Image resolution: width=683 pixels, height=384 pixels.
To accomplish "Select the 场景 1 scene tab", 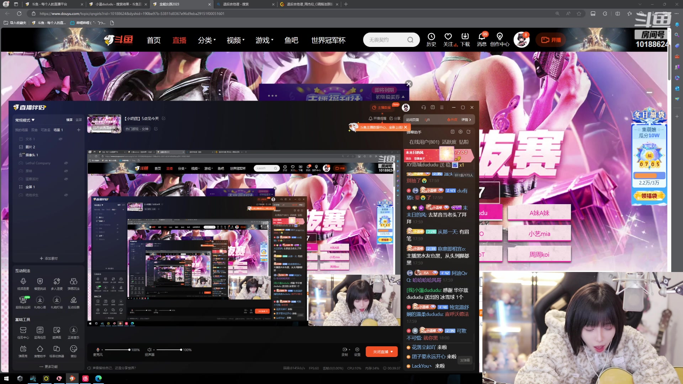I will coord(58,130).
